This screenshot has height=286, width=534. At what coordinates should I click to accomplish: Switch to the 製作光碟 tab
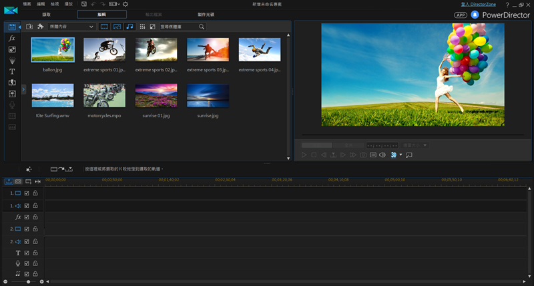pyautogui.click(x=206, y=14)
